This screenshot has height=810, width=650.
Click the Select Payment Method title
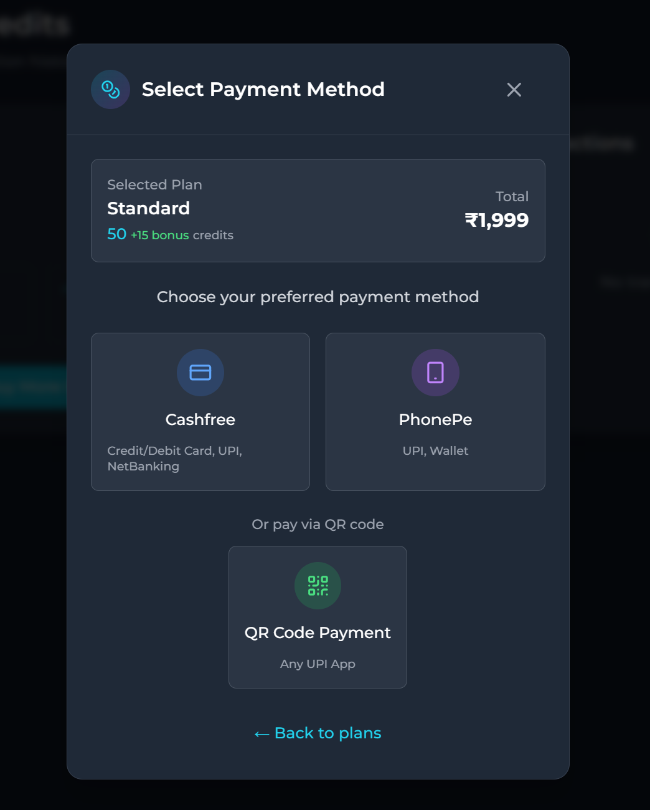[x=263, y=89]
